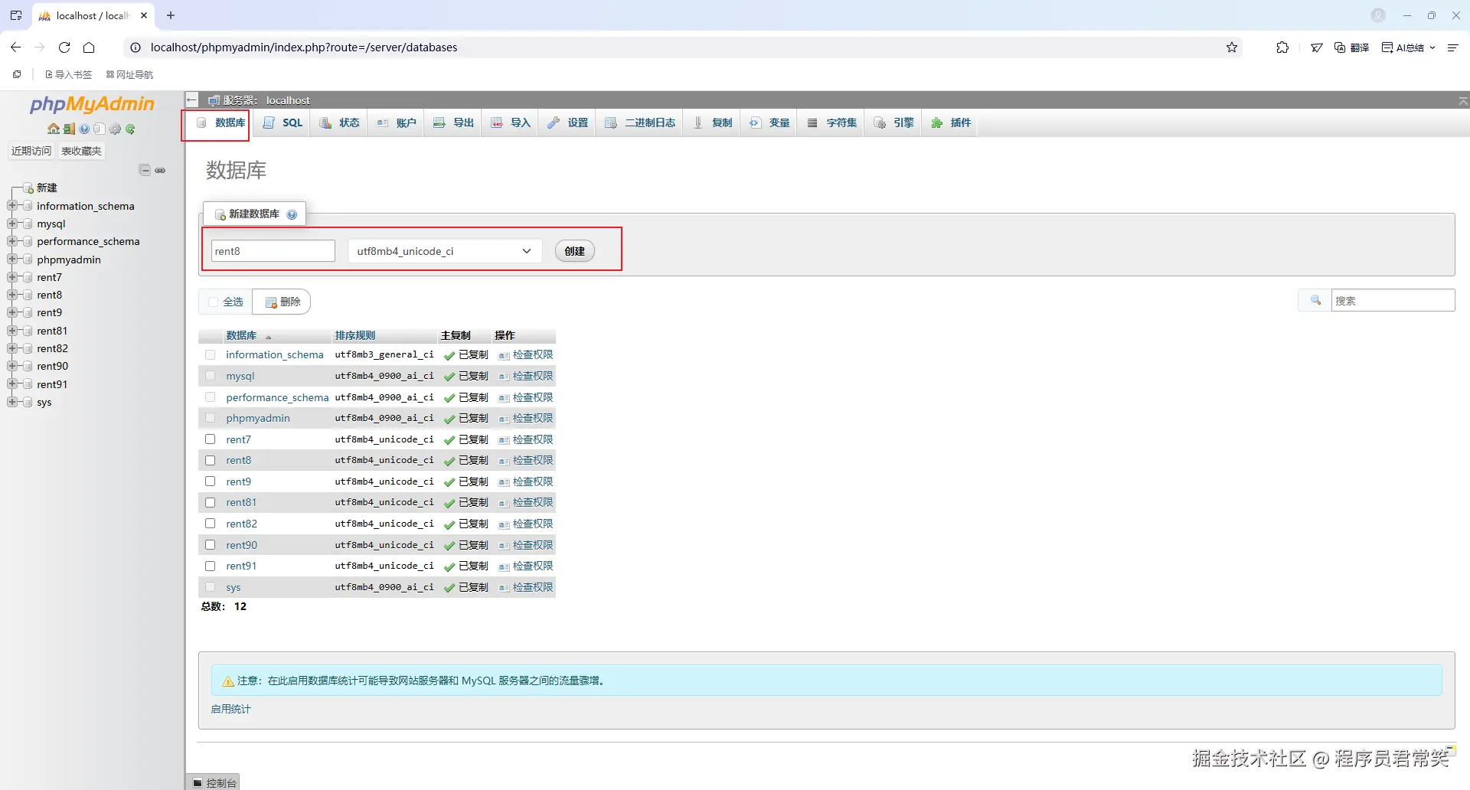Open the 导出 export tab
This screenshot has width=1470, height=790.
coord(453,122)
